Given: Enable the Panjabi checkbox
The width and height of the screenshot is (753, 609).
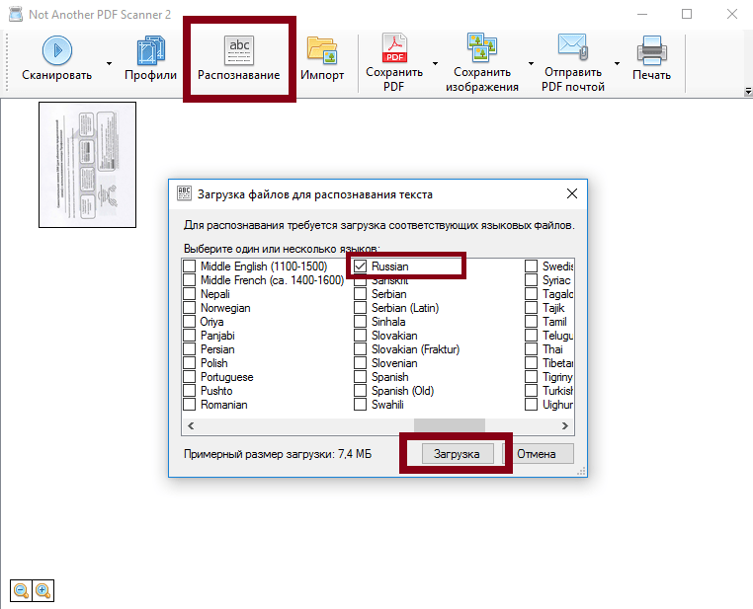Looking at the screenshot, I should (x=189, y=336).
